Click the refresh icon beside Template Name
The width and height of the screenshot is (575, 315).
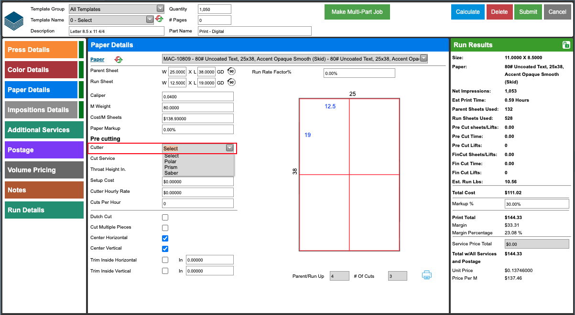point(159,19)
